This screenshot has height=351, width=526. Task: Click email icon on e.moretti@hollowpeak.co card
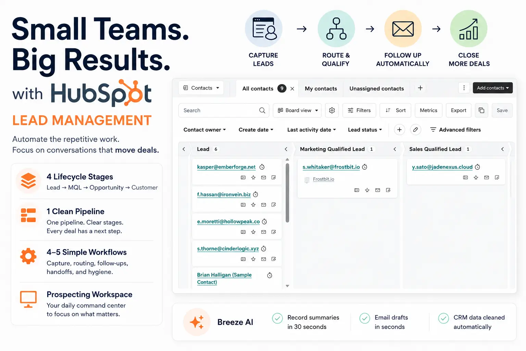[264, 232]
